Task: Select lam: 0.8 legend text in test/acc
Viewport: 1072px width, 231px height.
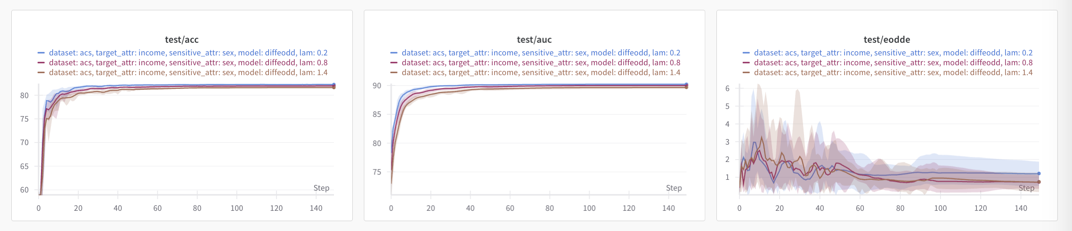Action: pos(188,62)
